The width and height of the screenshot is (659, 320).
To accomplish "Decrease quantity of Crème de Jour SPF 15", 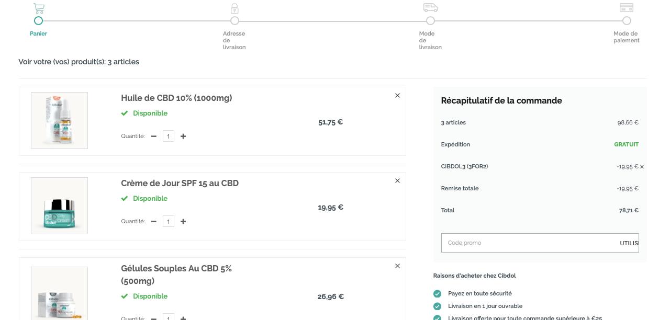I will [x=154, y=221].
